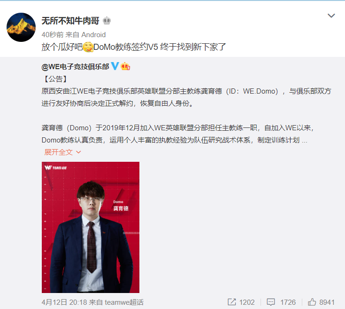Select the orange thumbs-up badge icon
345x309 pixels.
125,66
